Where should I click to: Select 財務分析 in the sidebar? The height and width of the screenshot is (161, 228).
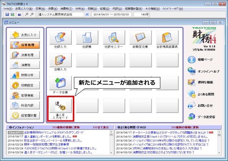pyautogui.click(x=25, y=75)
